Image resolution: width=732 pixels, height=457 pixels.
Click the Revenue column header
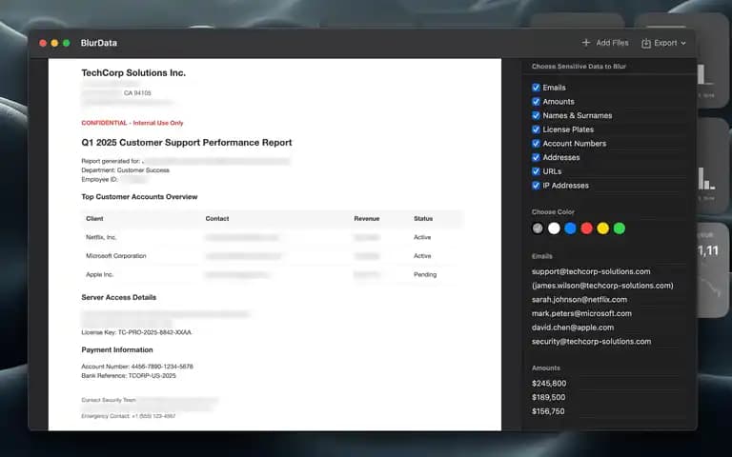[x=366, y=218]
